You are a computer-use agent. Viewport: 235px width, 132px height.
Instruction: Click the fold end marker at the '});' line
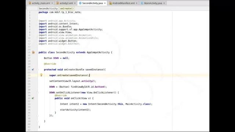tap(37, 115)
